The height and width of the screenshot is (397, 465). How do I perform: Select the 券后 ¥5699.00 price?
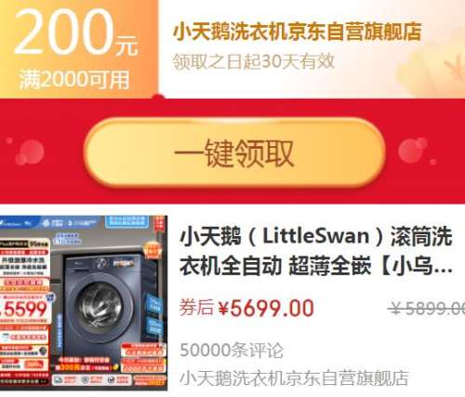tap(246, 308)
